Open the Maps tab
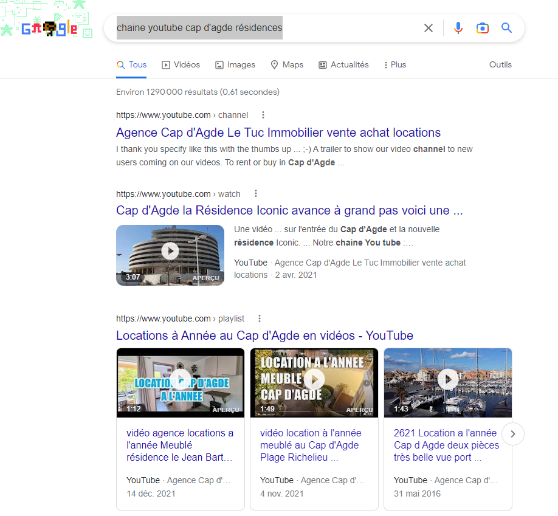 (287, 65)
